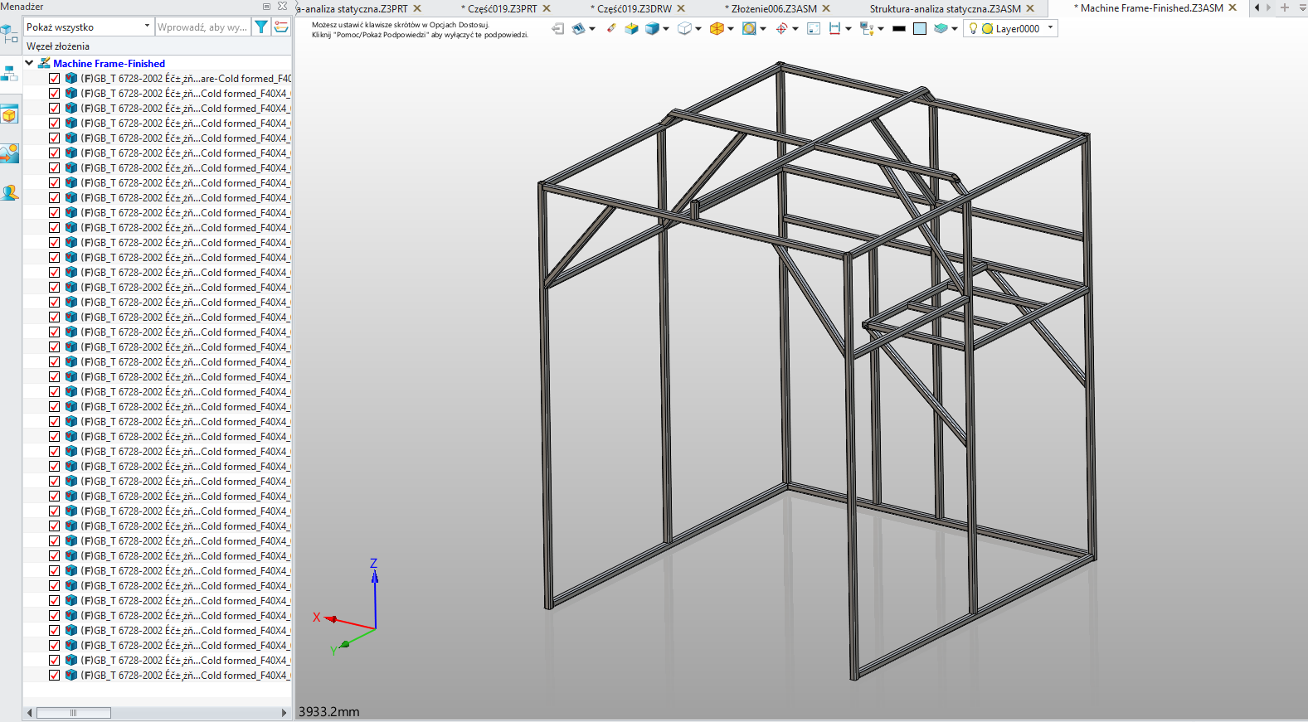Viewport: 1308px width, 722px height.
Task: Close the Machine Frame-Finished.Z3ASM tab
Action: 1233,7
